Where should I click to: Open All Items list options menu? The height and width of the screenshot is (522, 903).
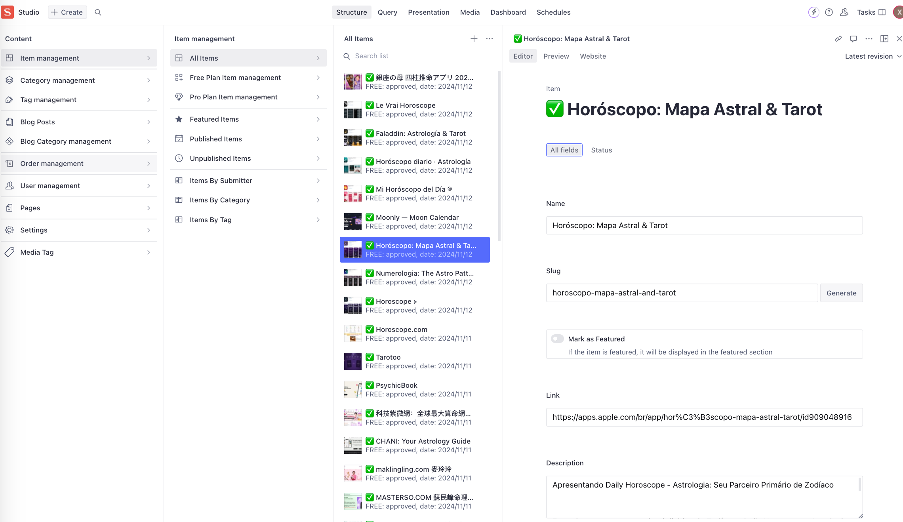point(490,39)
